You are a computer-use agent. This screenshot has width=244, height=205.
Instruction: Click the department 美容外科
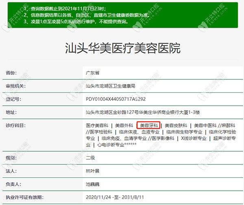pos(124,125)
